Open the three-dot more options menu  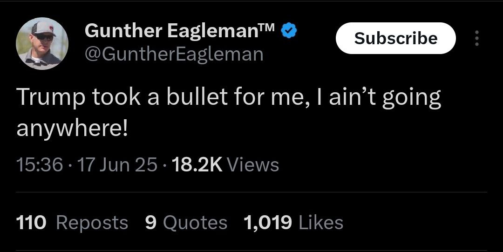pos(476,38)
